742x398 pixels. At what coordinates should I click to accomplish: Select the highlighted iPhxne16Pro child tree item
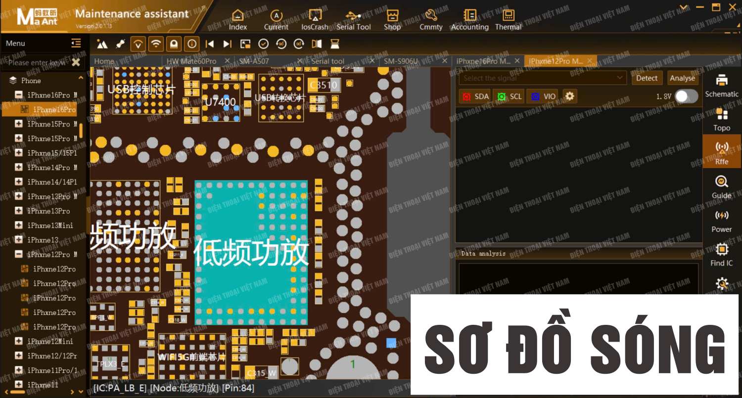pos(40,109)
